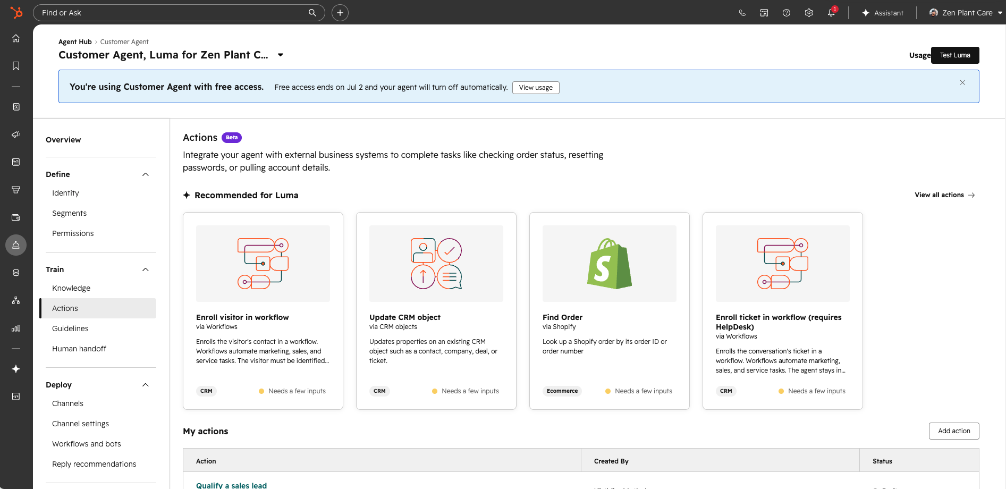Open the Breeze sparkle icon in rail
Screen dimensions: 1006x489
[16, 369]
